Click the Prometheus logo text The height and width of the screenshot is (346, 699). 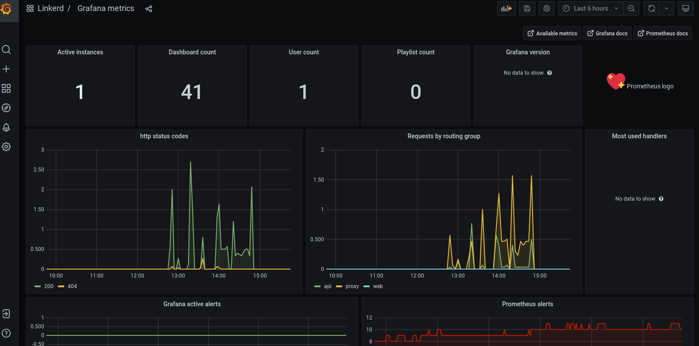coord(650,86)
